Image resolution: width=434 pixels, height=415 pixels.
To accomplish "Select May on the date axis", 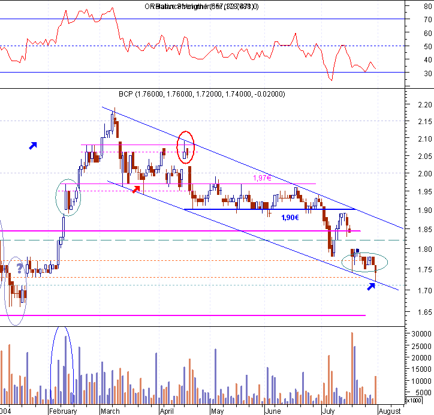I will [x=218, y=411].
